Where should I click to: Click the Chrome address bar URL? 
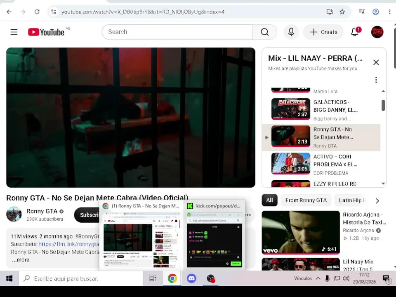[x=143, y=12]
